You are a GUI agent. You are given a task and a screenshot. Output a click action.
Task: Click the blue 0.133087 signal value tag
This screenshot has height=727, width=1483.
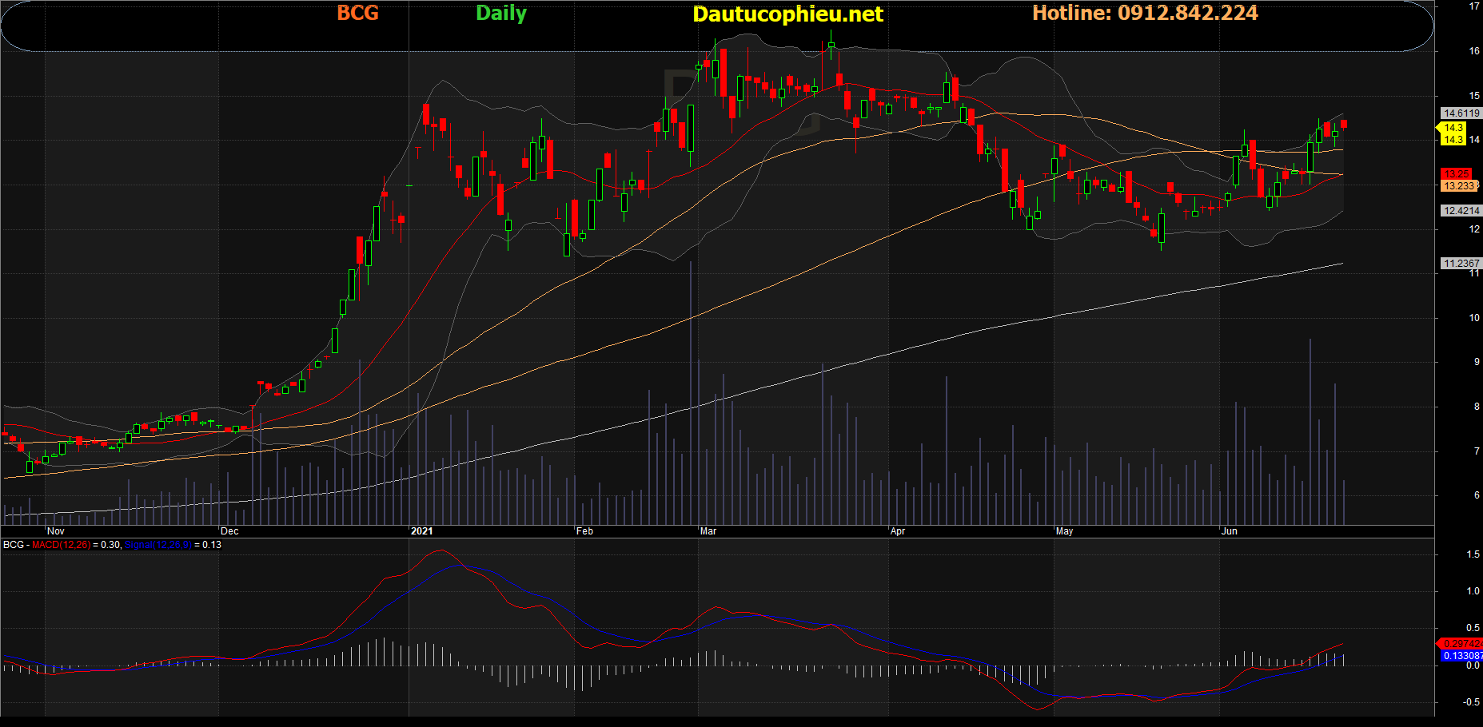[1461, 656]
